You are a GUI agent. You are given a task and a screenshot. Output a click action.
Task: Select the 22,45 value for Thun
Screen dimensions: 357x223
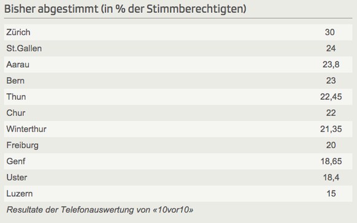coord(331,97)
